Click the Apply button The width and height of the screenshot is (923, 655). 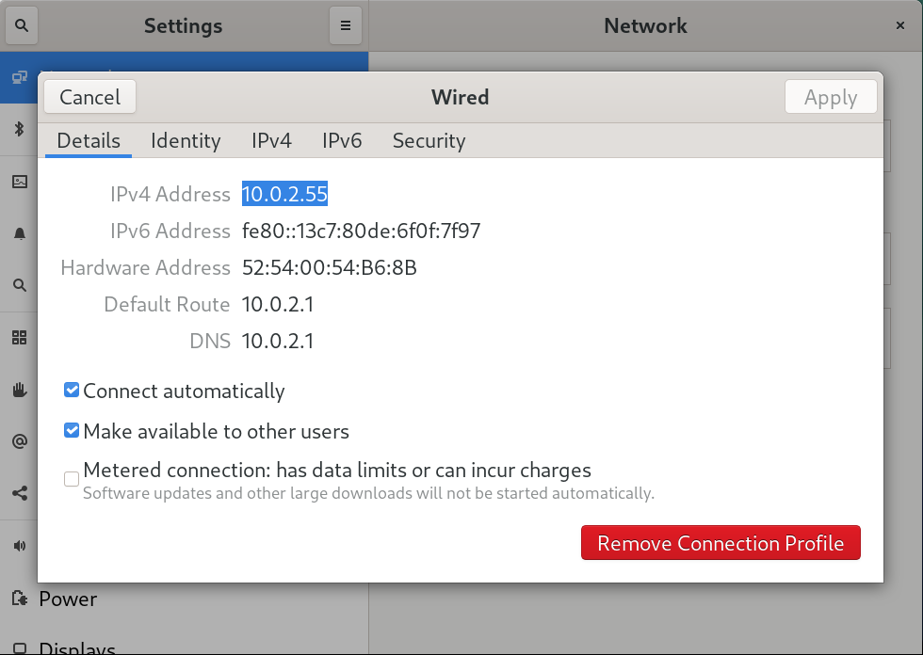pyautogui.click(x=831, y=97)
